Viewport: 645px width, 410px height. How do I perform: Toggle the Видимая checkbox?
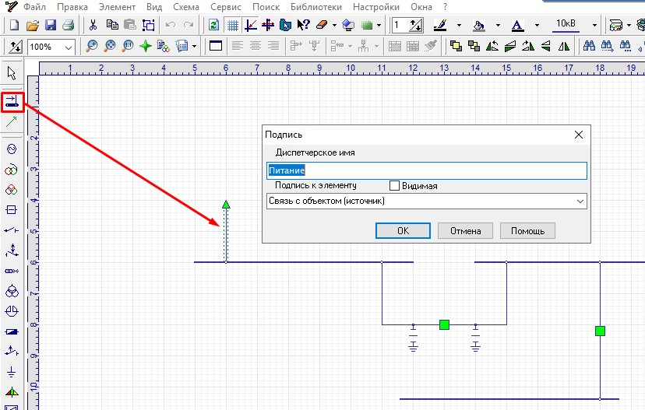point(394,186)
